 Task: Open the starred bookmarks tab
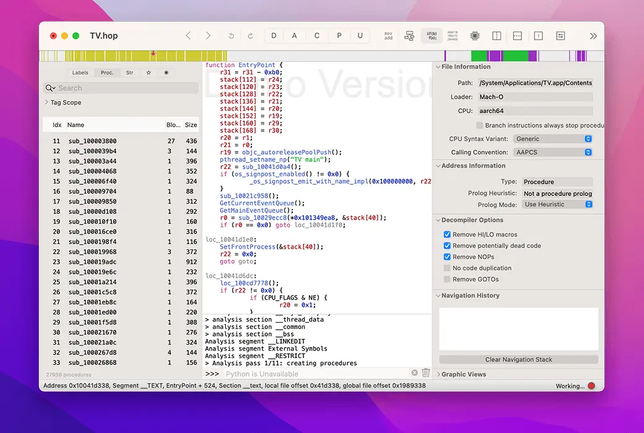point(148,72)
